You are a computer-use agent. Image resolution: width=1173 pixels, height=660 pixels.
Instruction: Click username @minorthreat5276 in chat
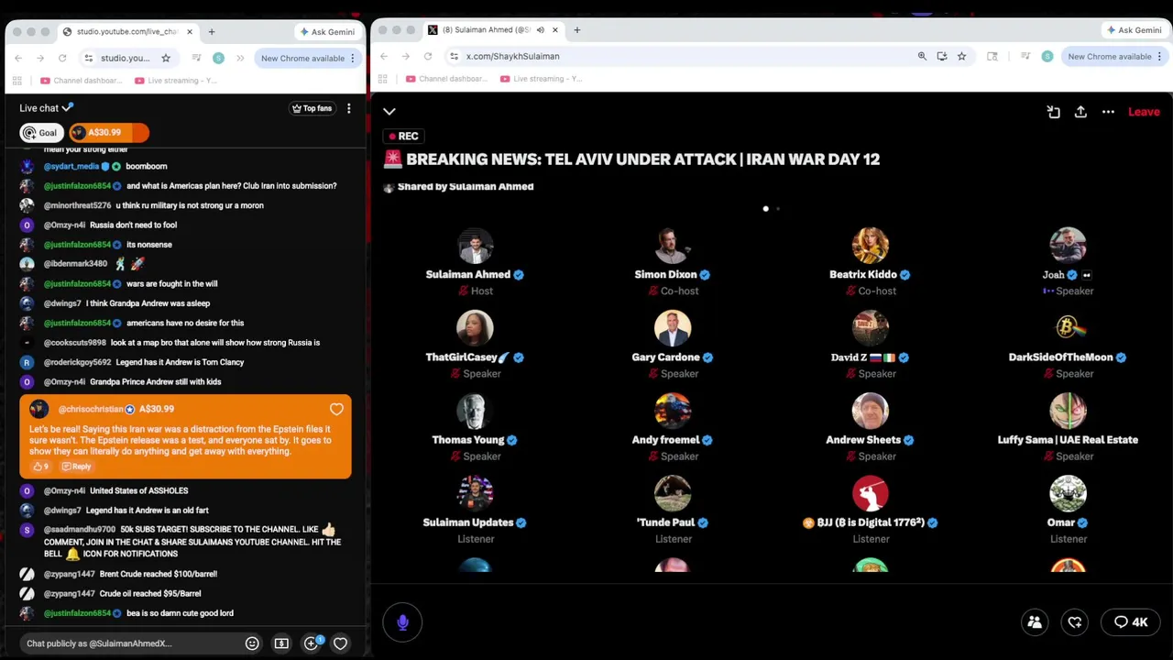(77, 205)
